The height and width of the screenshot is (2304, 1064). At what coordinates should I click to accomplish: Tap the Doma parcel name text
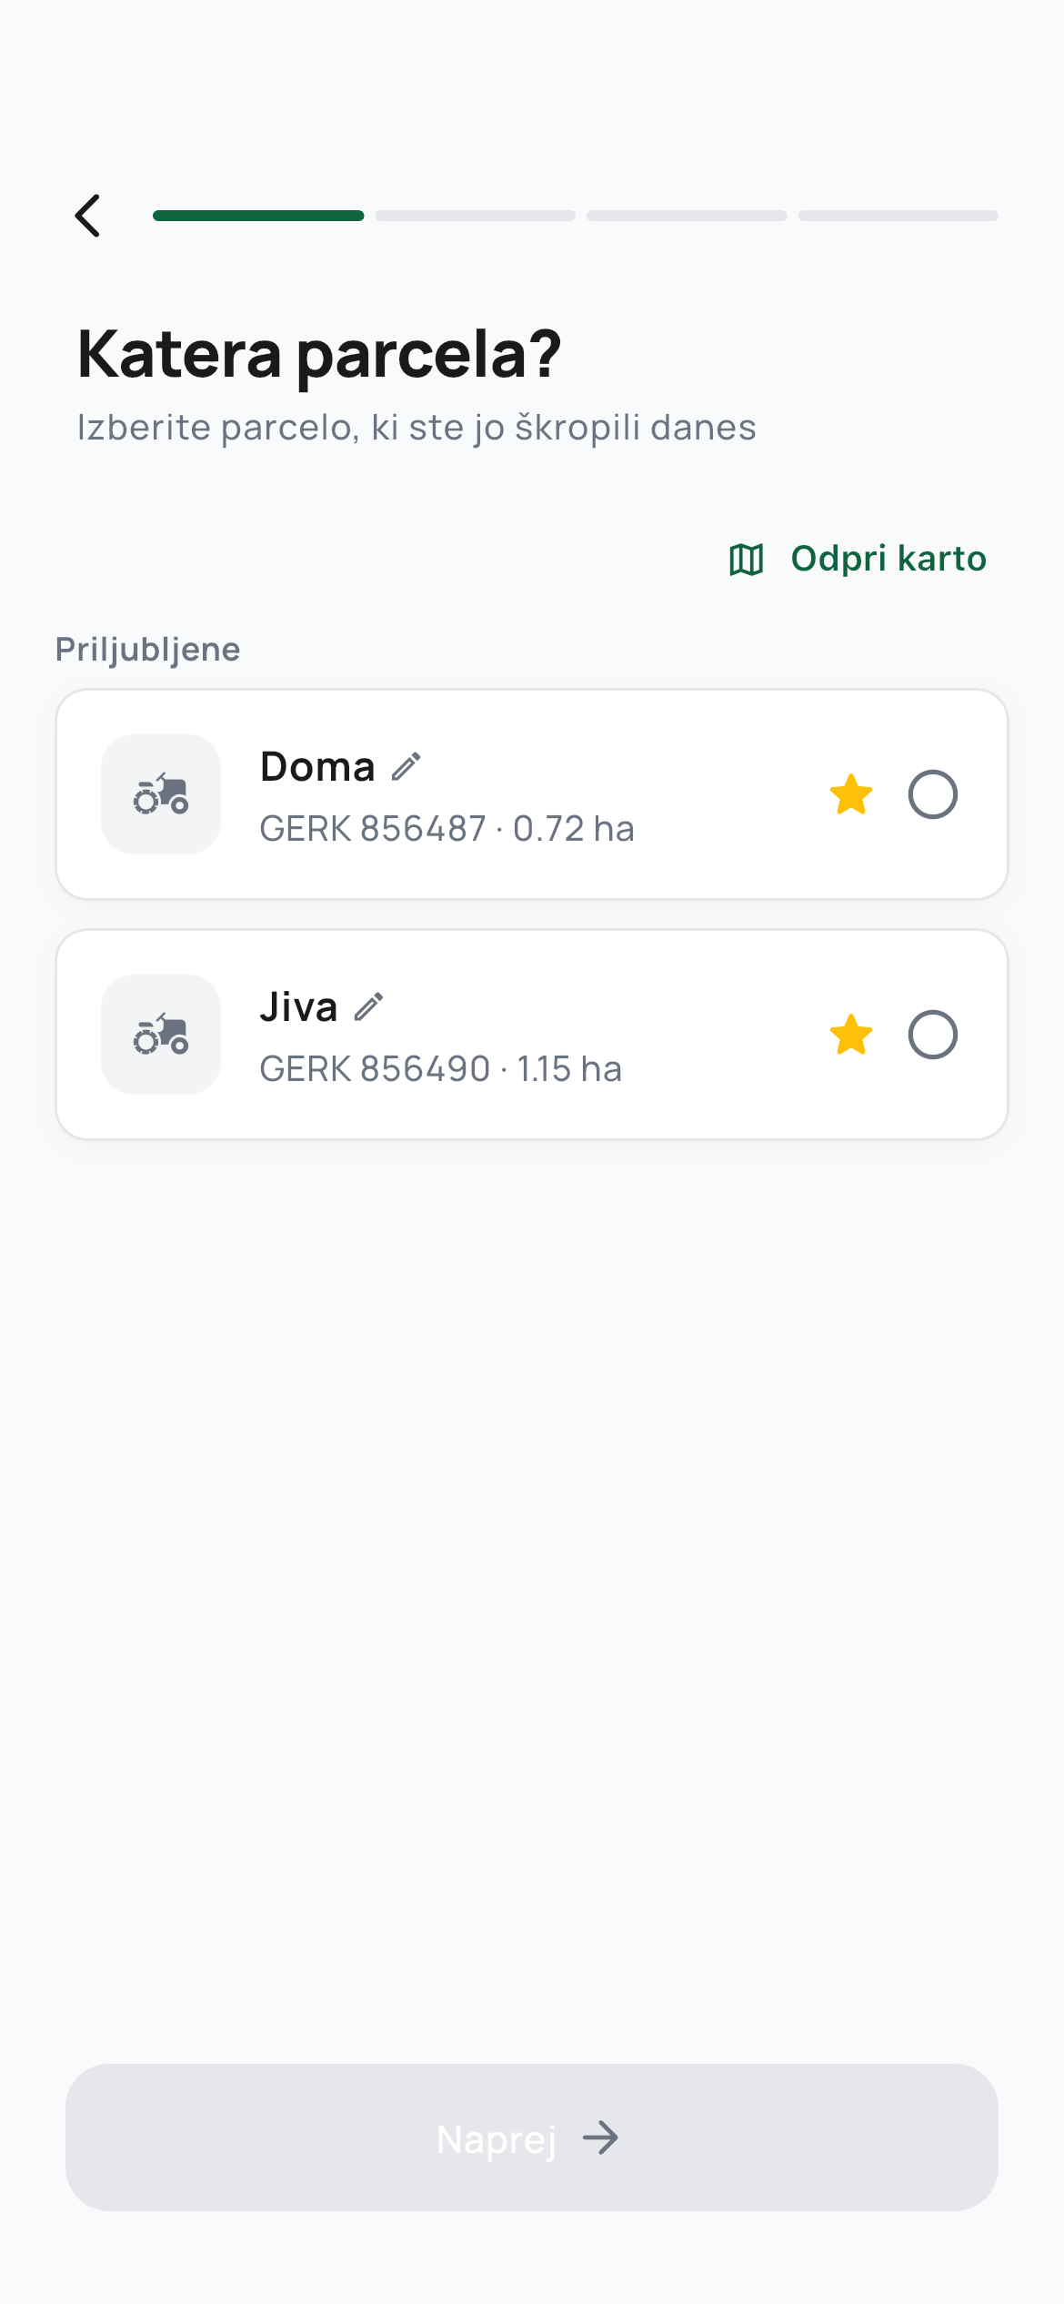click(x=317, y=766)
